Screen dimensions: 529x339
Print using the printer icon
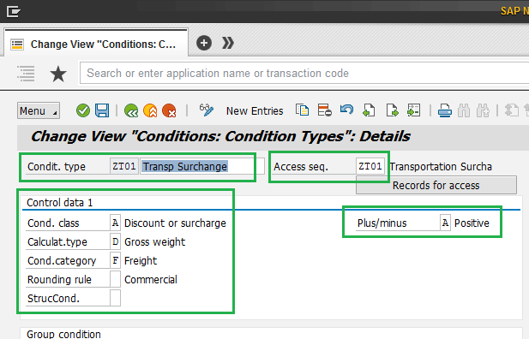click(445, 110)
